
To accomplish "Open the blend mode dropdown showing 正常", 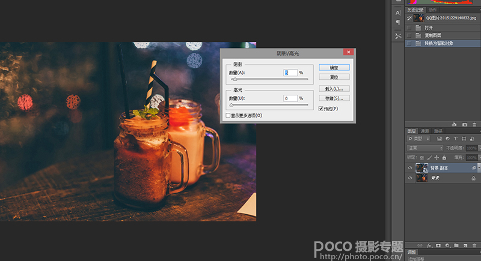I will pos(425,148).
